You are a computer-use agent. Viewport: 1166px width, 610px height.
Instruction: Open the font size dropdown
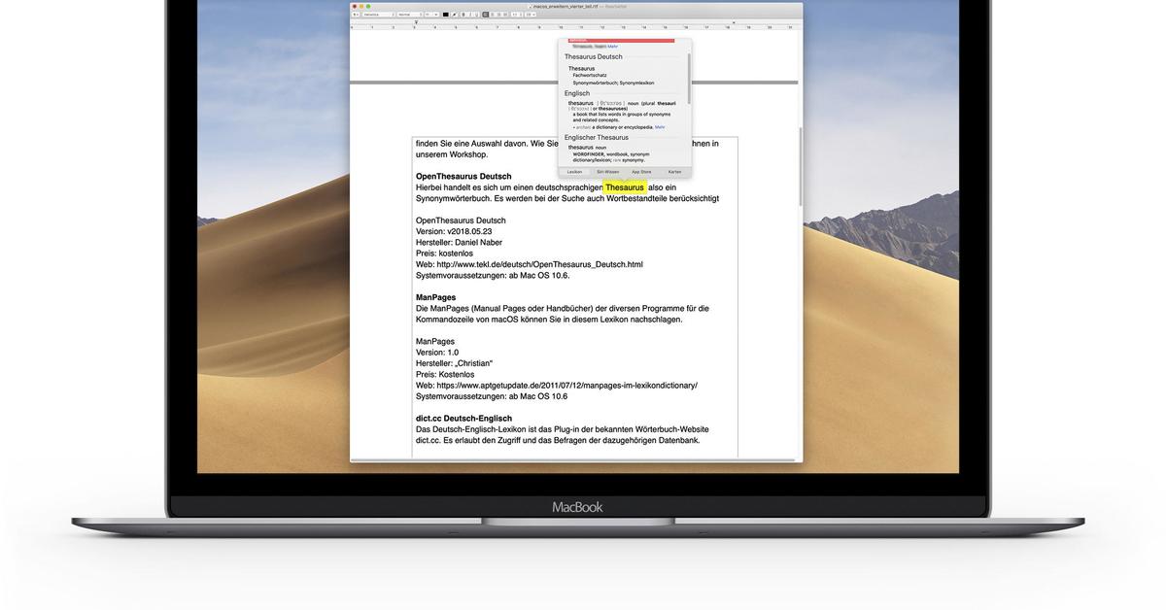point(431,15)
